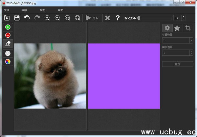Expand the 平滑边界 dropdown

point(191,41)
